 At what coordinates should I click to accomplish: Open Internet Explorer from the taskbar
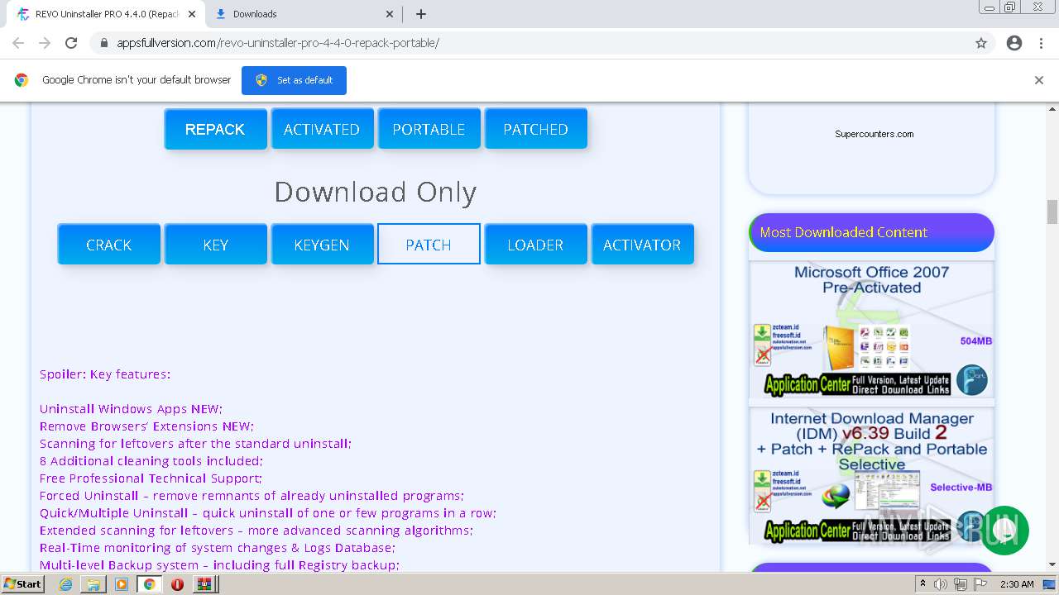(x=66, y=584)
